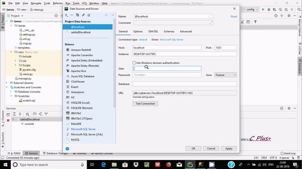Viewport: 302px width, 169px height.
Task: Open File Explorer from taskbar
Action: (114, 165)
